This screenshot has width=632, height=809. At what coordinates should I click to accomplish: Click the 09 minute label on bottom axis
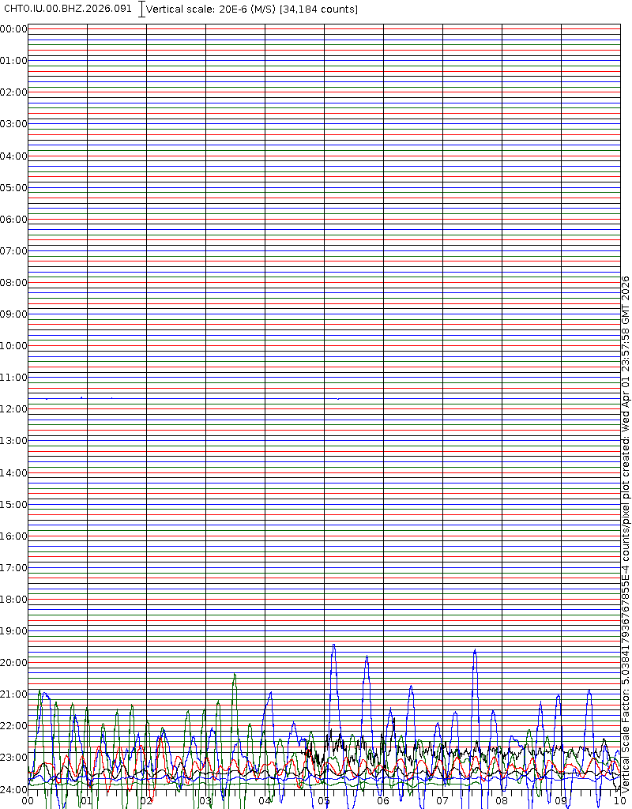(x=561, y=801)
